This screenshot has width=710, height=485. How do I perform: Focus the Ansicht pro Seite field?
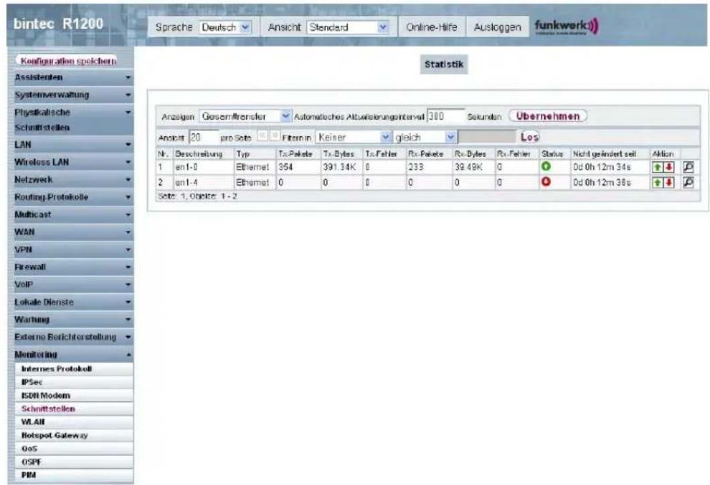tap(204, 138)
